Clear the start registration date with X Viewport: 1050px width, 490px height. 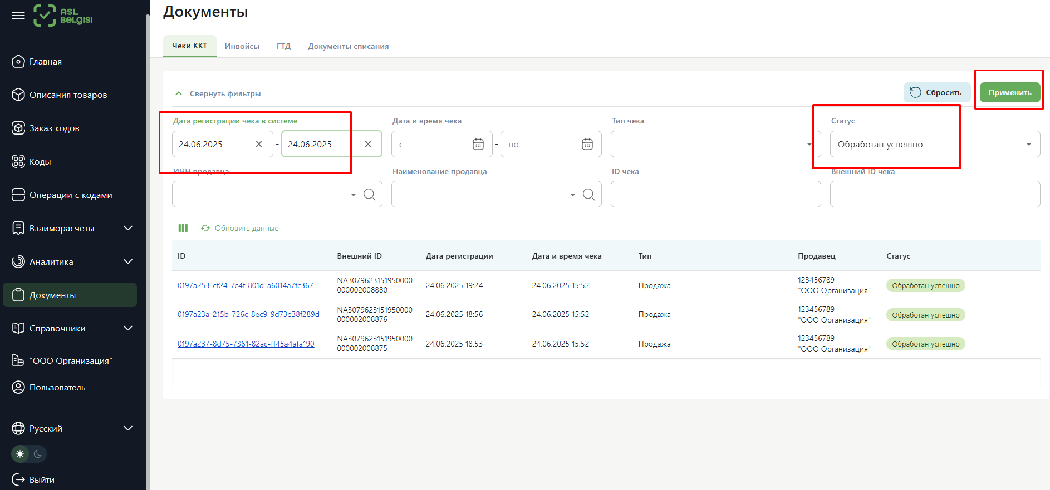[x=259, y=144]
